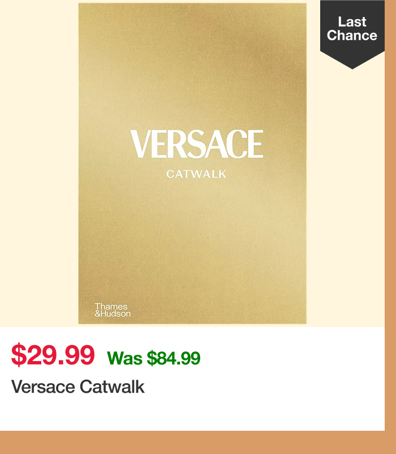Click the red $29.99 sale price
The height and width of the screenshot is (454, 396).
tap(53, 355)
